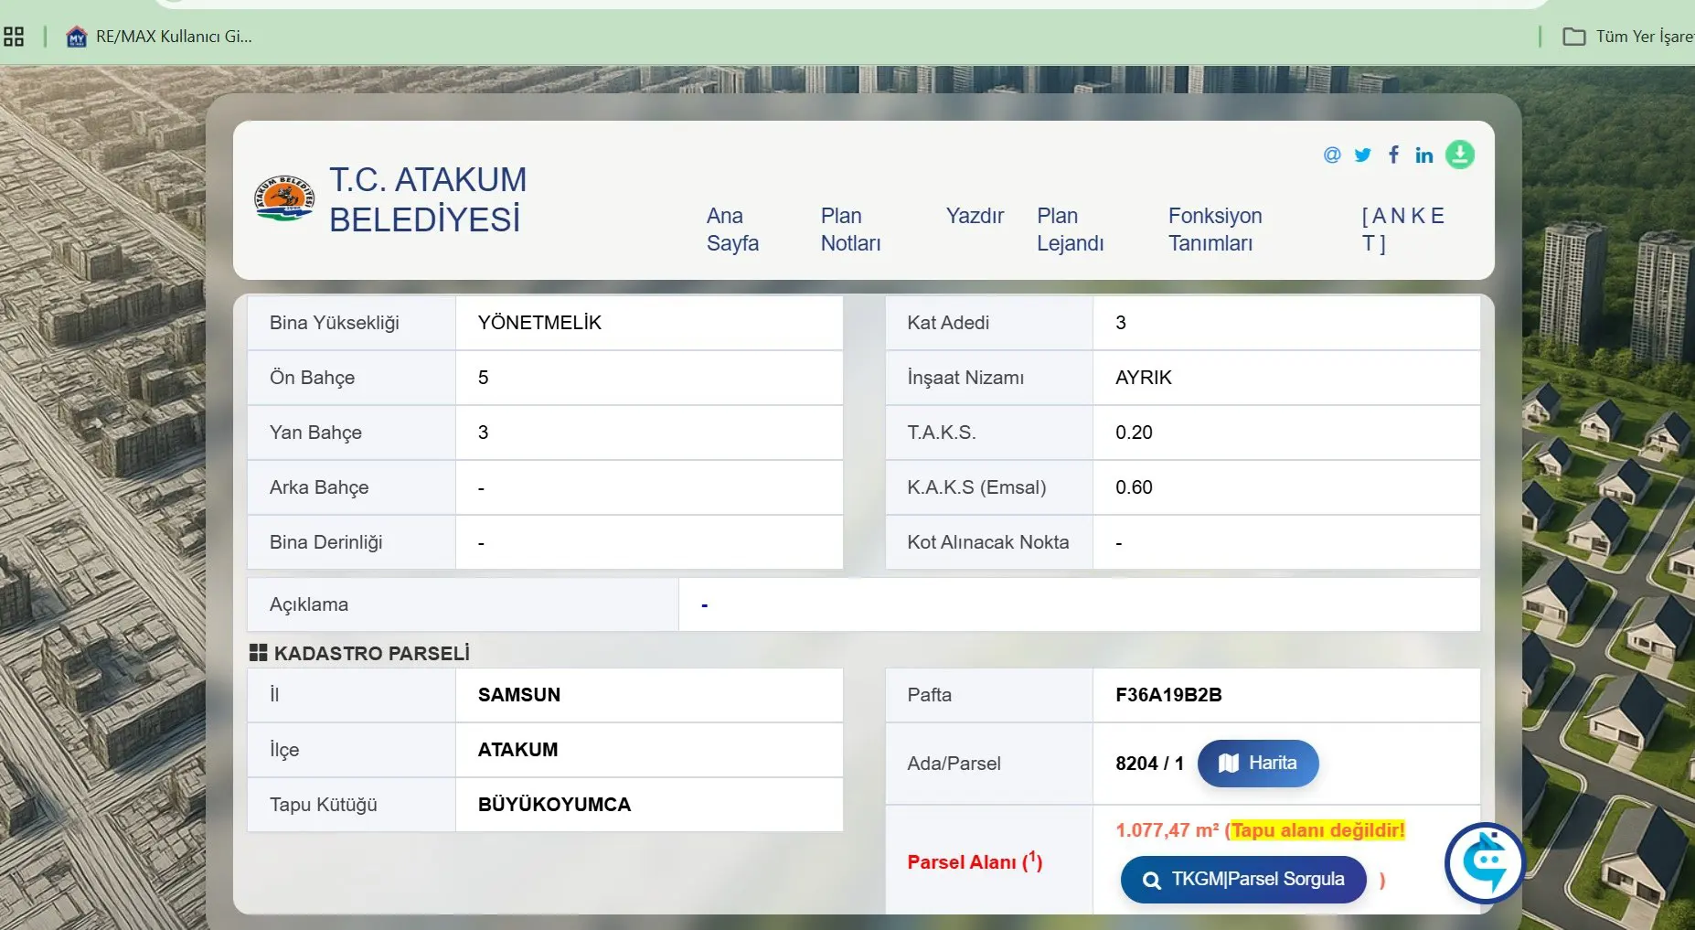Select the parcel area 1.077,47 m² text
This screenshot has width=1695, height=930.
point(1167,830)
